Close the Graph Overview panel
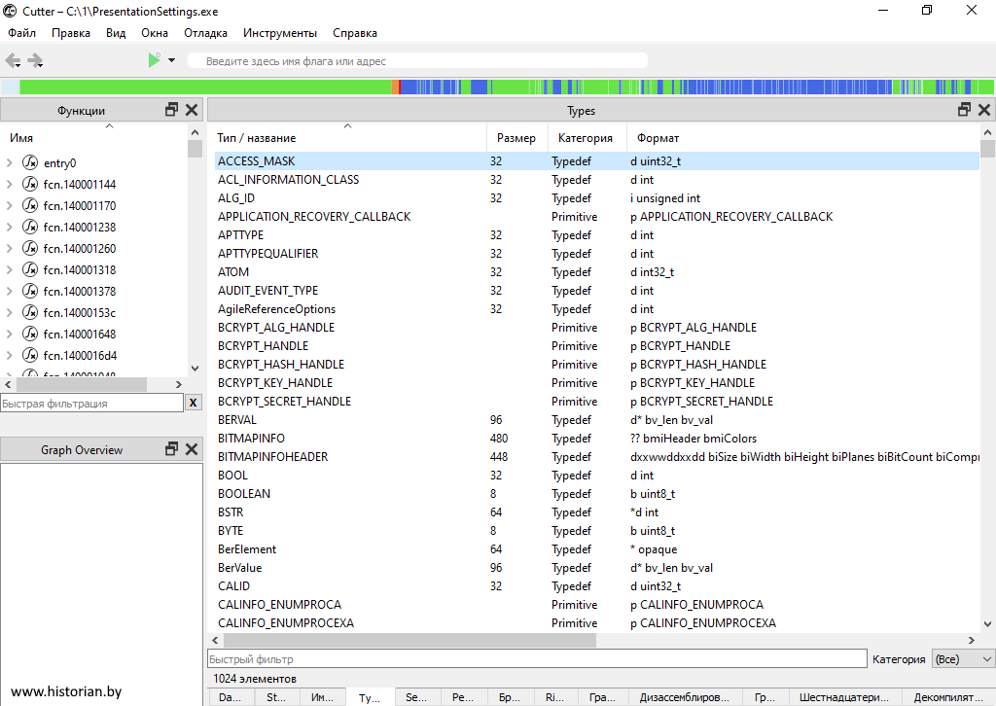The width and height of the screenshot is (996, 706). point(192,449)
